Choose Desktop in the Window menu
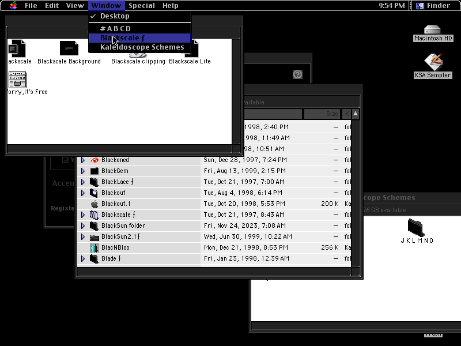Viewport: 461px width, 346px height. coord(139,16)
